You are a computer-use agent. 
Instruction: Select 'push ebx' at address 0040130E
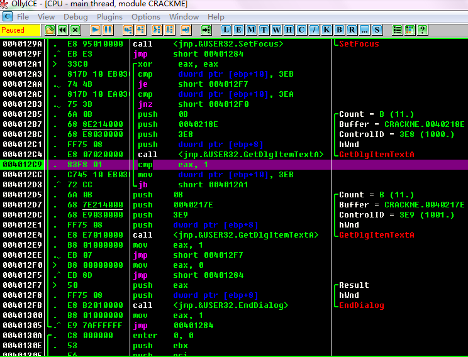(x=160, y=345)
